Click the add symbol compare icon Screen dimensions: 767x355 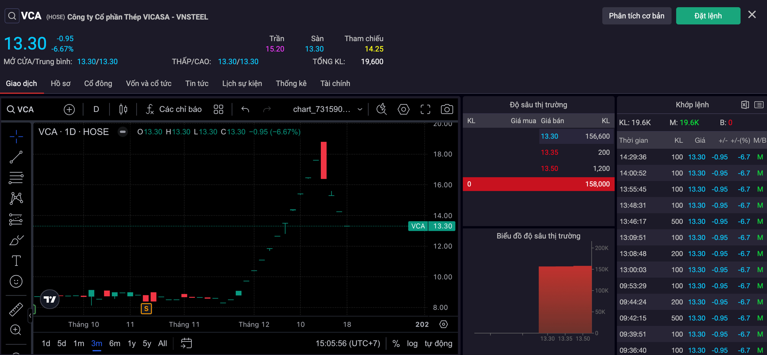coord(69,109)
